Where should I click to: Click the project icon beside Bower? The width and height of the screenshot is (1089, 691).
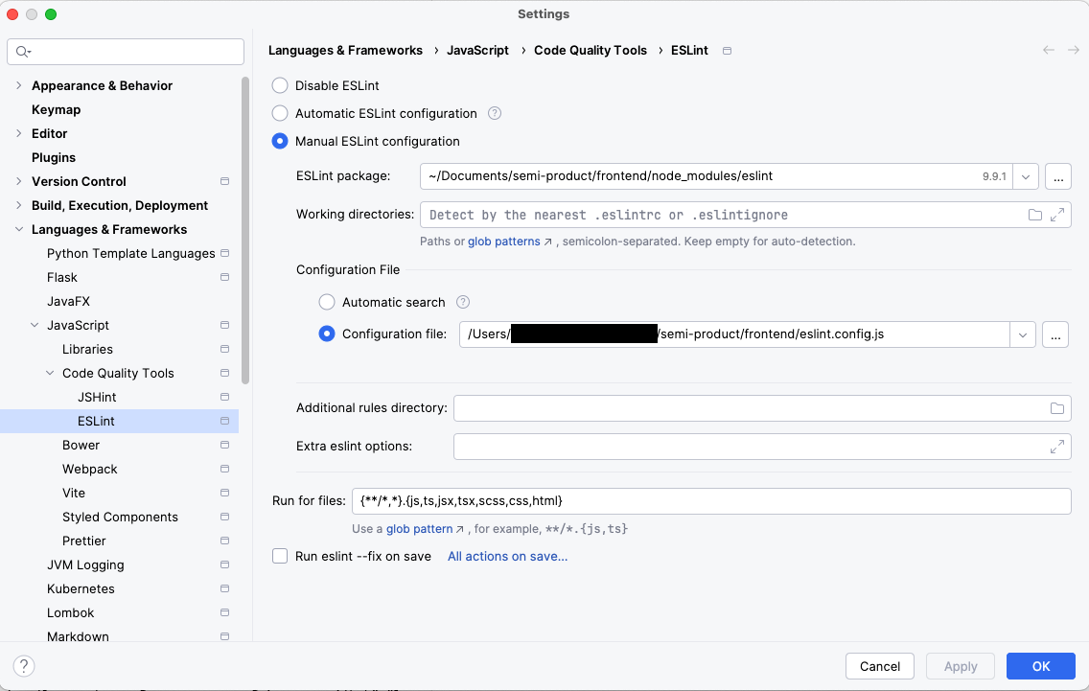[224, 445]
